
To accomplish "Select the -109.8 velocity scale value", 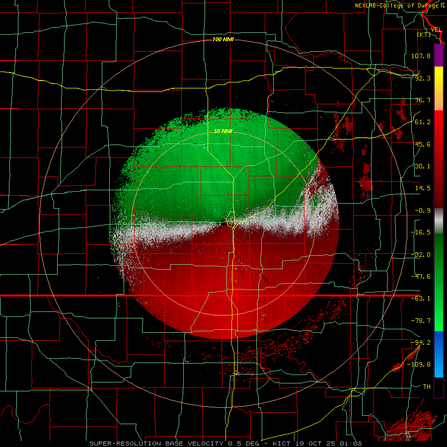I will tap(419, 365).
